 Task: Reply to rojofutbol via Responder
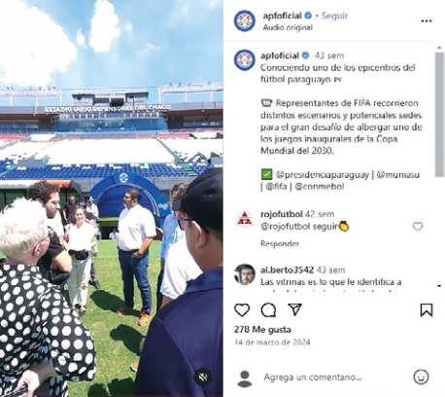point(280,243)
